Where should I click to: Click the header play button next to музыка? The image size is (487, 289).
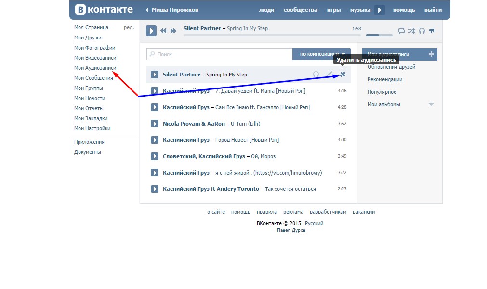point(379,10)
